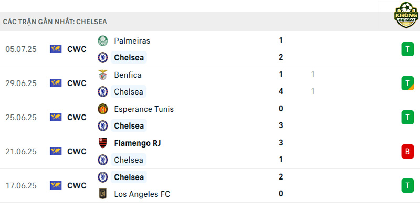
Task: Click Chelsea crest in 17.06.25 match
Action: (x=102, y=177)
